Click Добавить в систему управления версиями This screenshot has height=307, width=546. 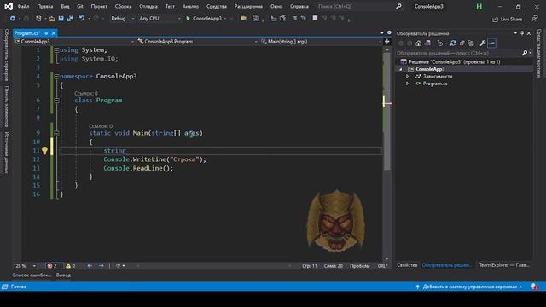(469, 287)
